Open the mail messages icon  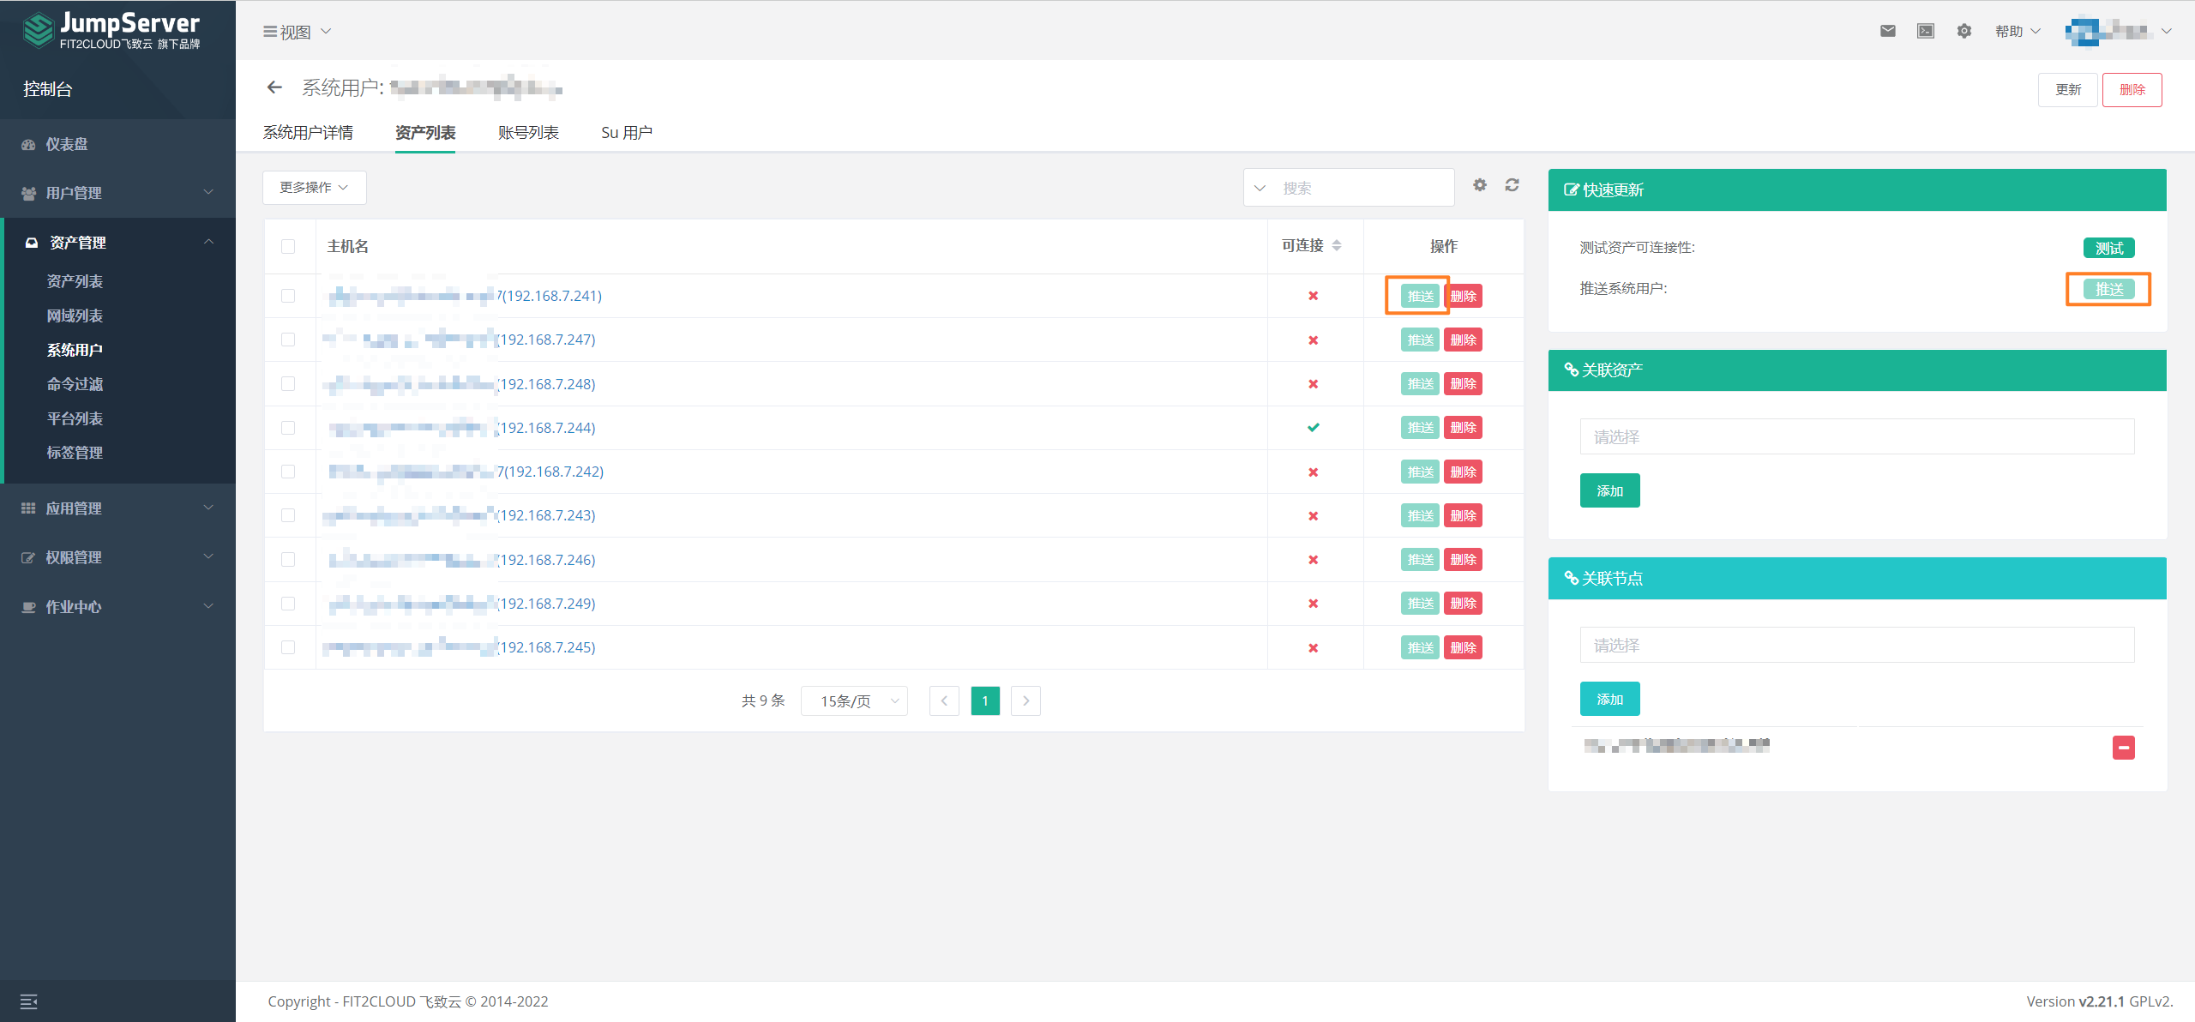(x=1887, y=31)
